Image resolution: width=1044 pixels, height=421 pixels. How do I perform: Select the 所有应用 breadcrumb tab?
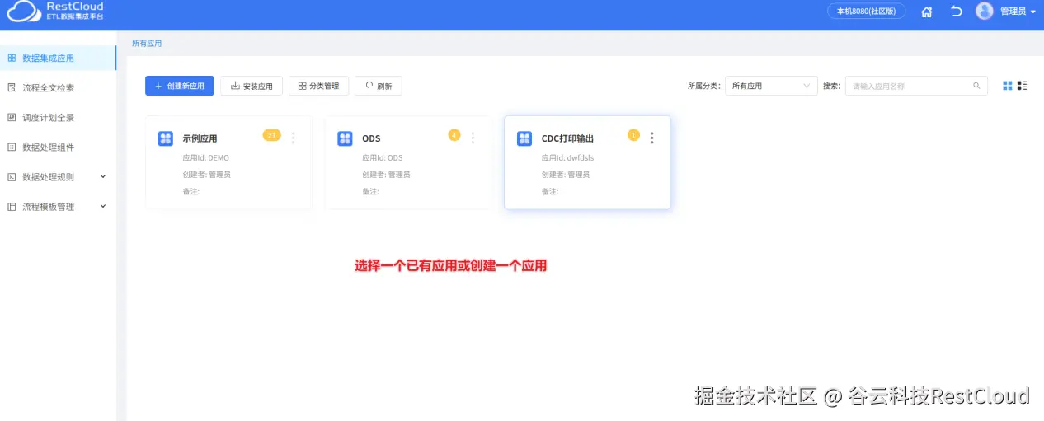pyautogui.click(x=147, y=43)
